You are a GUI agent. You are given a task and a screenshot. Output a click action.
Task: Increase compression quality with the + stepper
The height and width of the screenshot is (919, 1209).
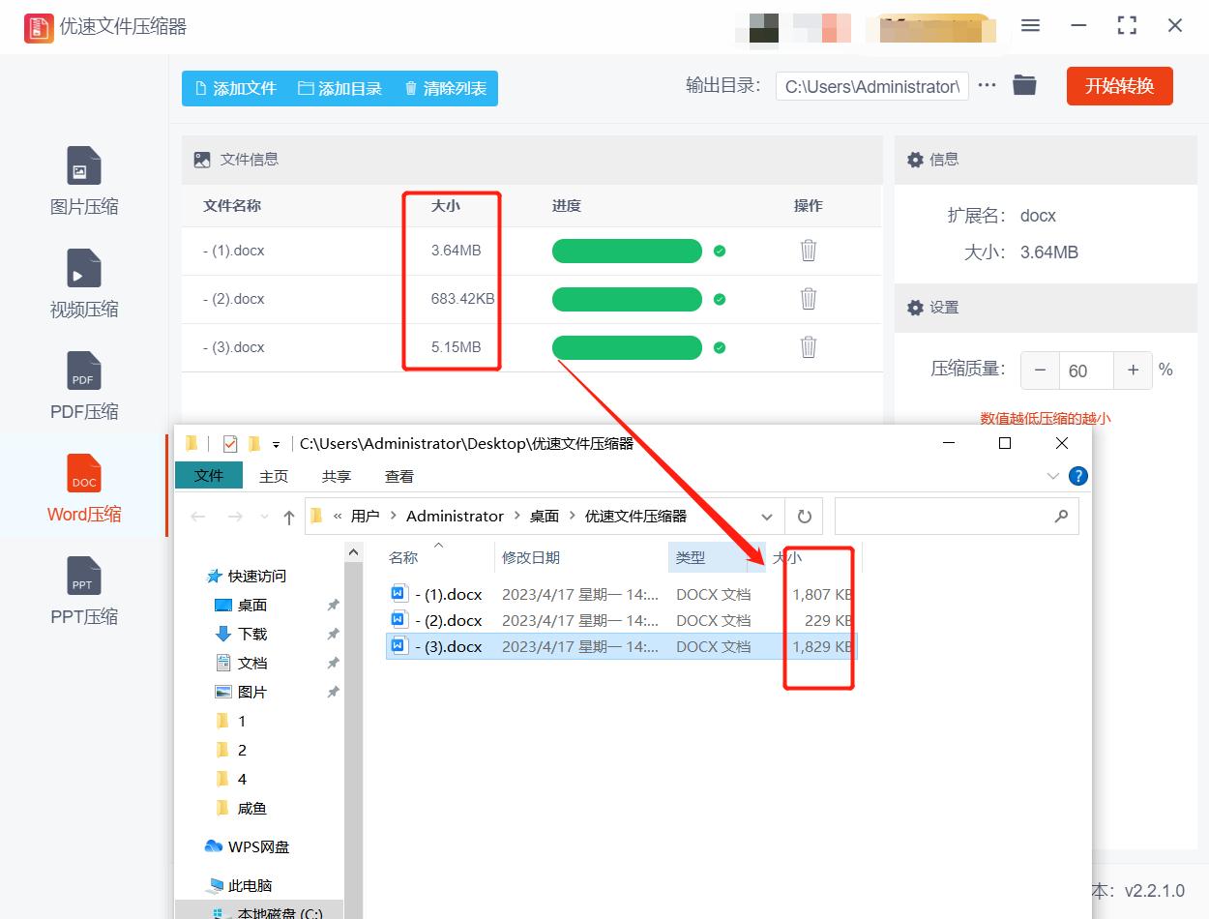(1133, 370)
